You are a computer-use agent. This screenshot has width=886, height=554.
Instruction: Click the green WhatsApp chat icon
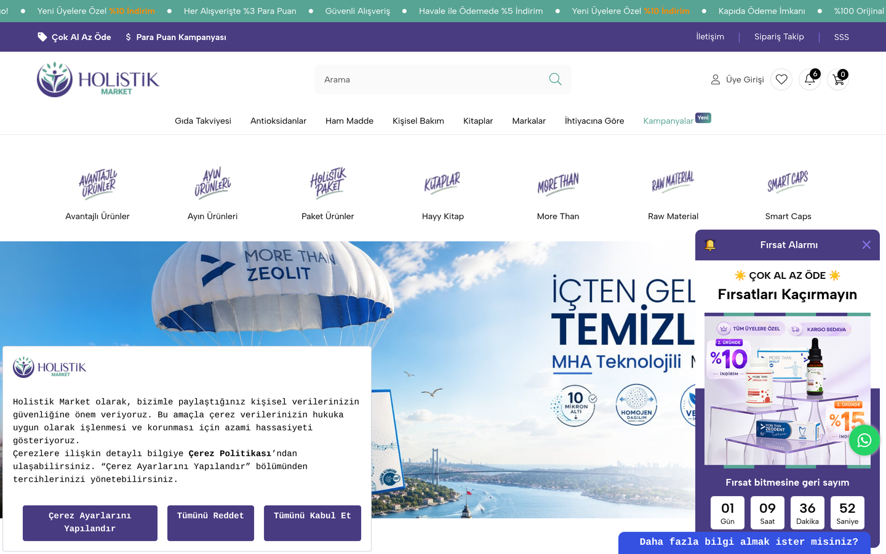(864, 440)
